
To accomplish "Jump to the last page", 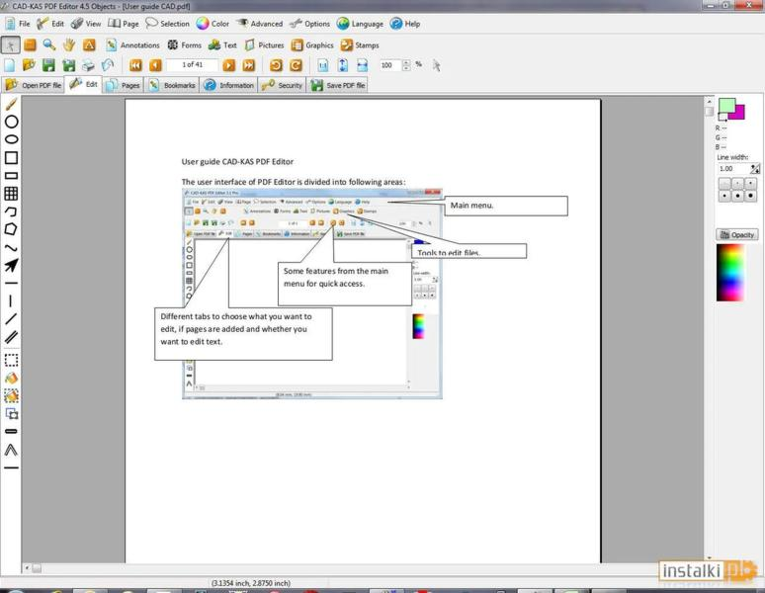I will (x=249, y=65).
